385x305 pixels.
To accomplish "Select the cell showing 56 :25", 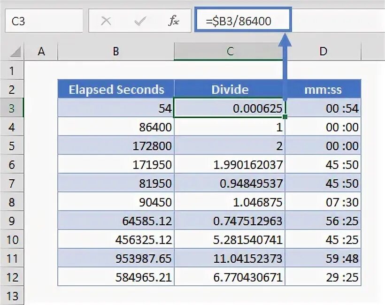I will (323, 221).
